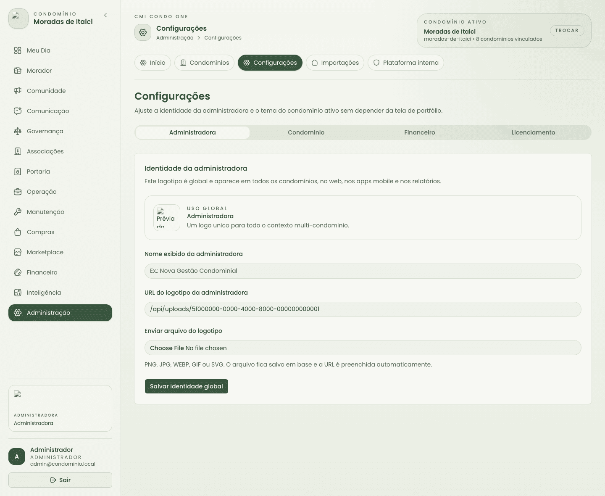Click the admin@condominio.local email text

tap(63, 464)
